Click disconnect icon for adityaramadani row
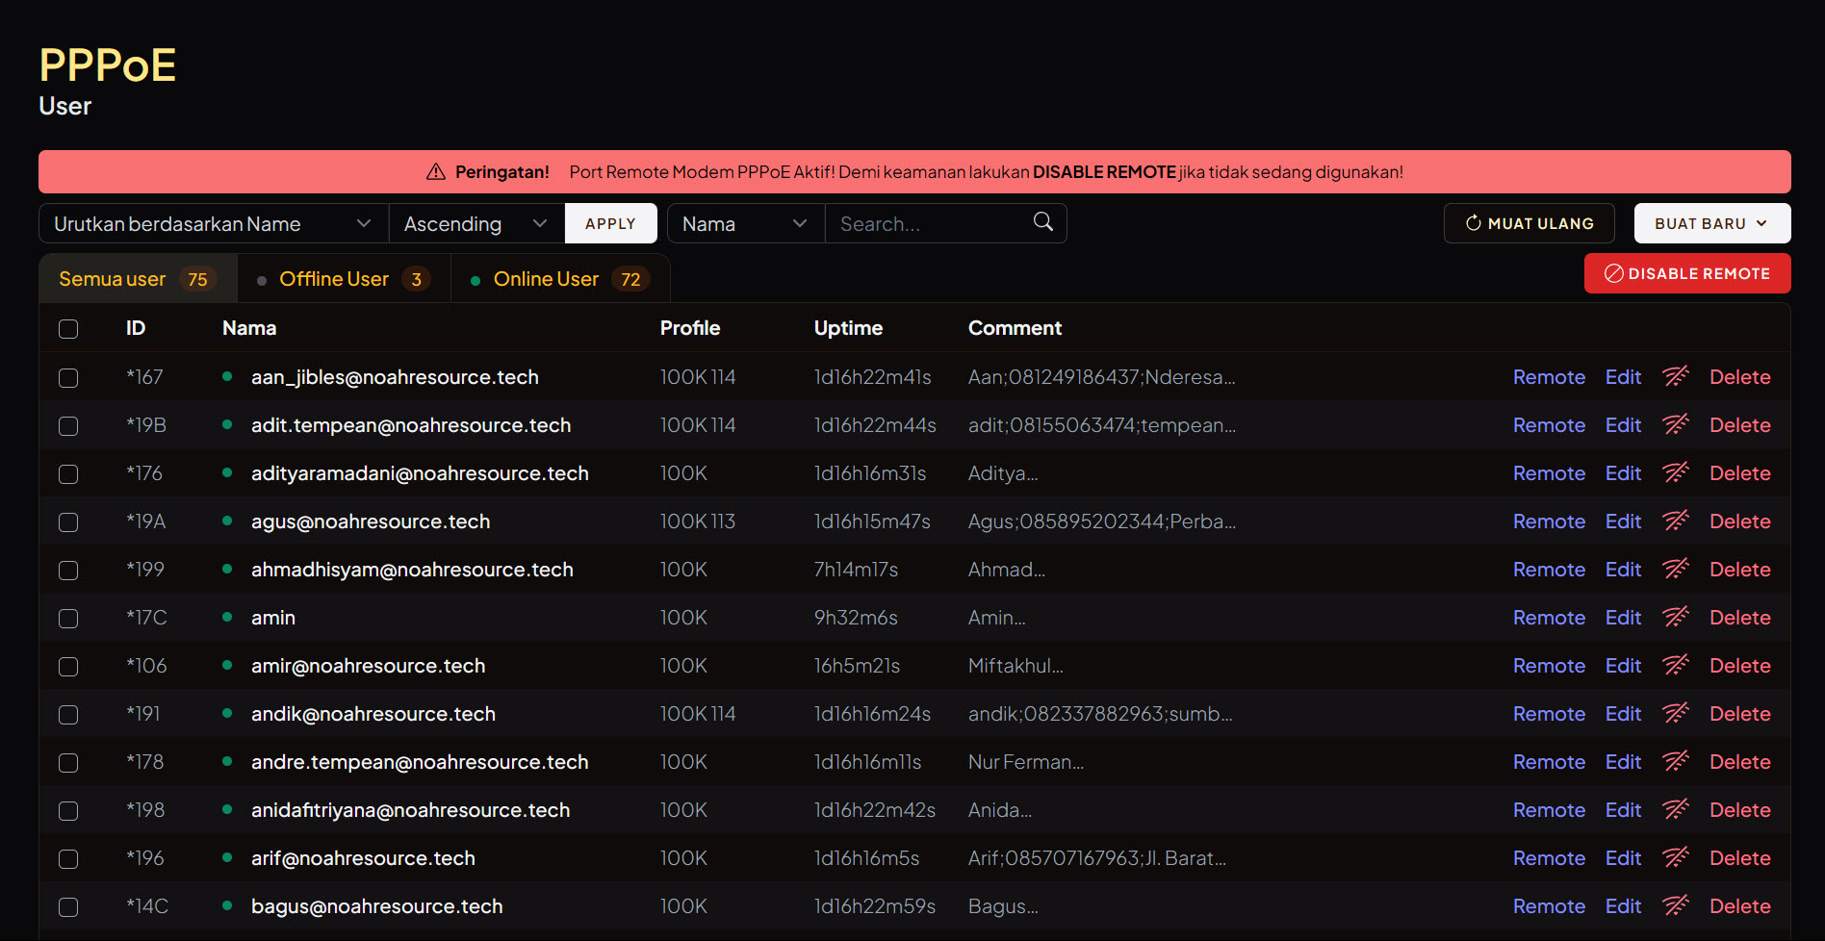 pyautogui.click(x=1676, y=473)
